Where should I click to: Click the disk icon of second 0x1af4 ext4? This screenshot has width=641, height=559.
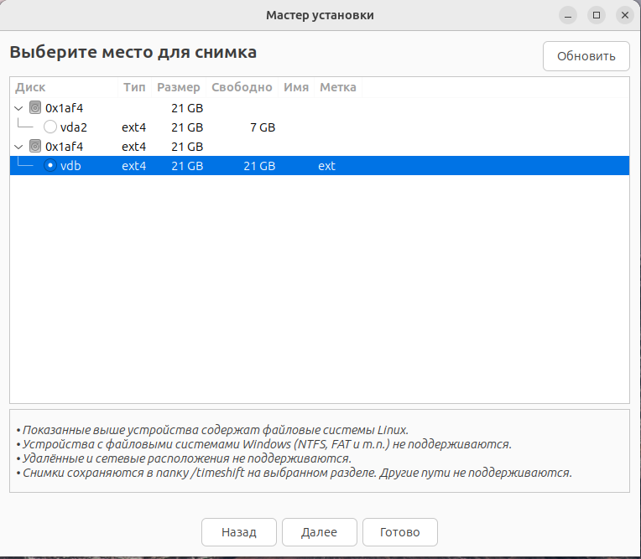tap(35, 146)
